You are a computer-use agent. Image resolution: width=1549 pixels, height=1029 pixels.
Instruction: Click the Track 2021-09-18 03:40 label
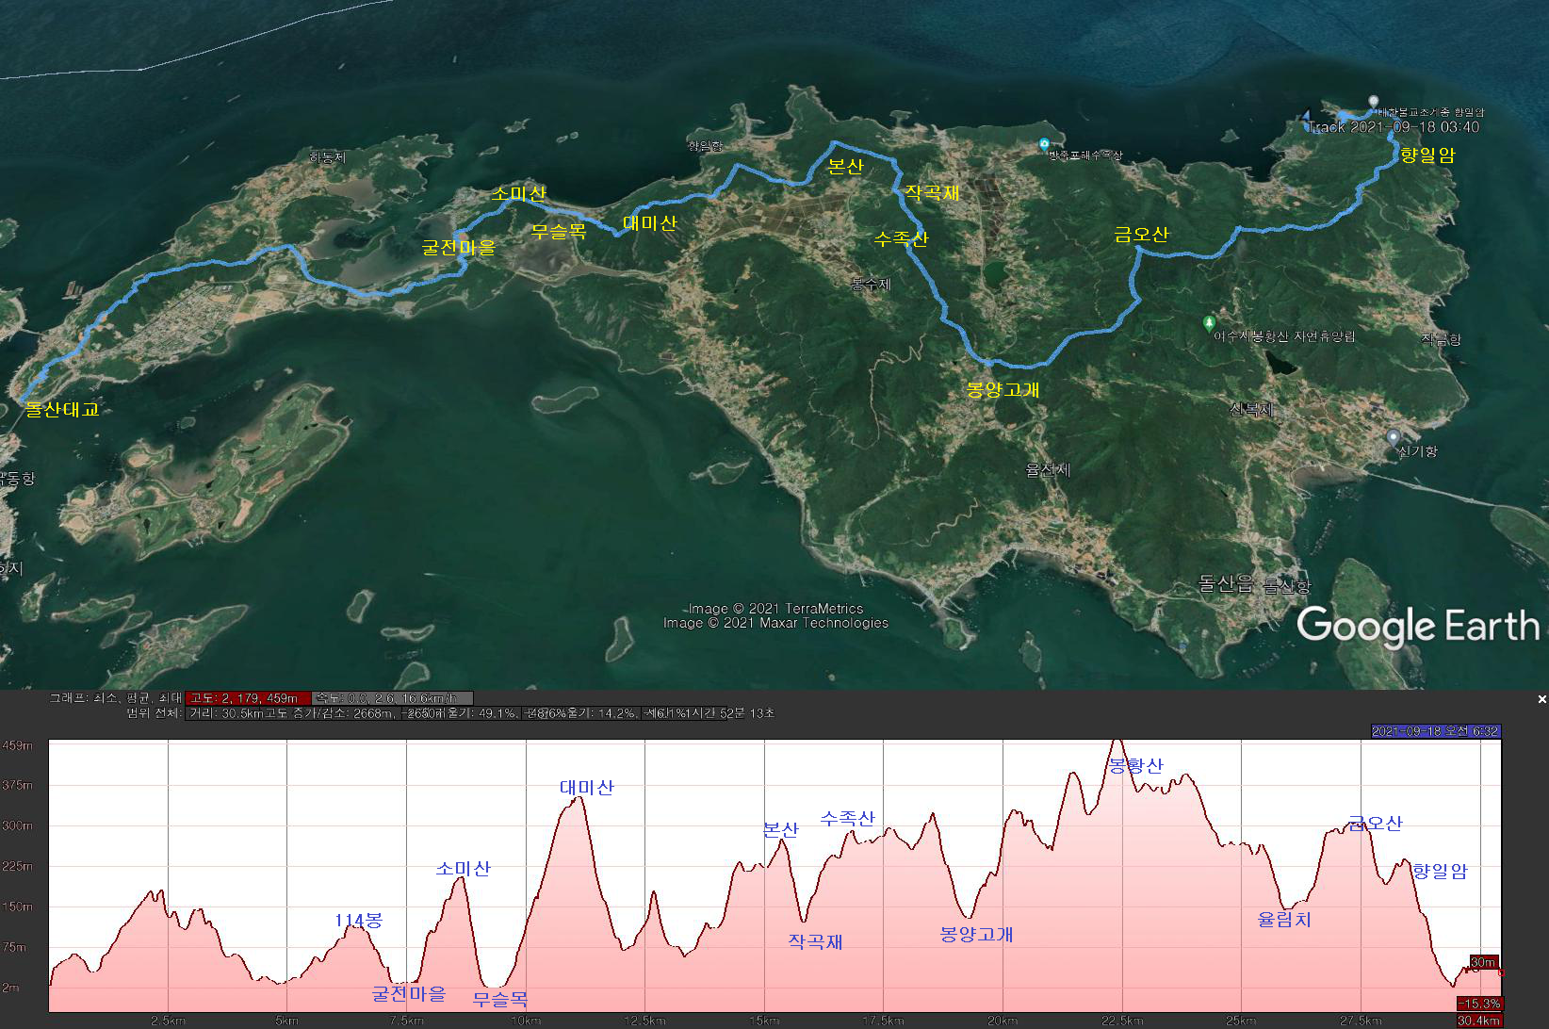1394,127
